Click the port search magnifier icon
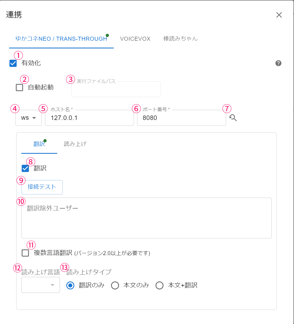 tap(233, 118)
